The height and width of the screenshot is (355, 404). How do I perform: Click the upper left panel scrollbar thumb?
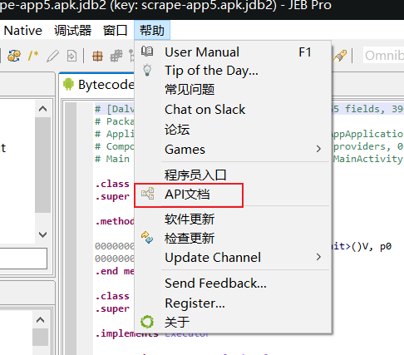[42, 165]
